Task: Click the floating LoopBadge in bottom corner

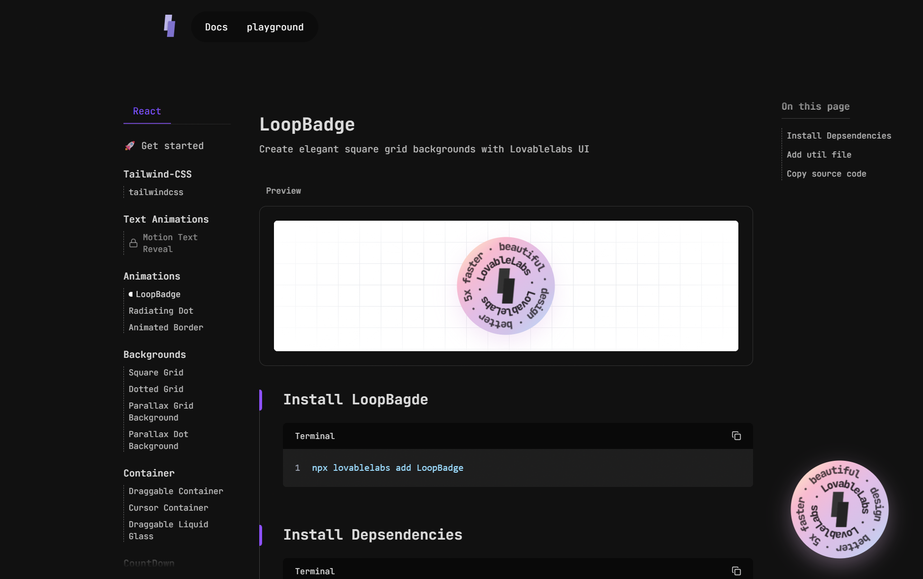Action: click(839, 509)
